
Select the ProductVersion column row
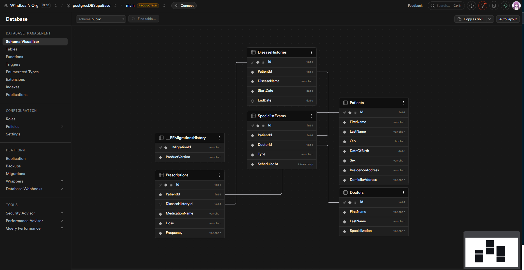click(190, 157)
